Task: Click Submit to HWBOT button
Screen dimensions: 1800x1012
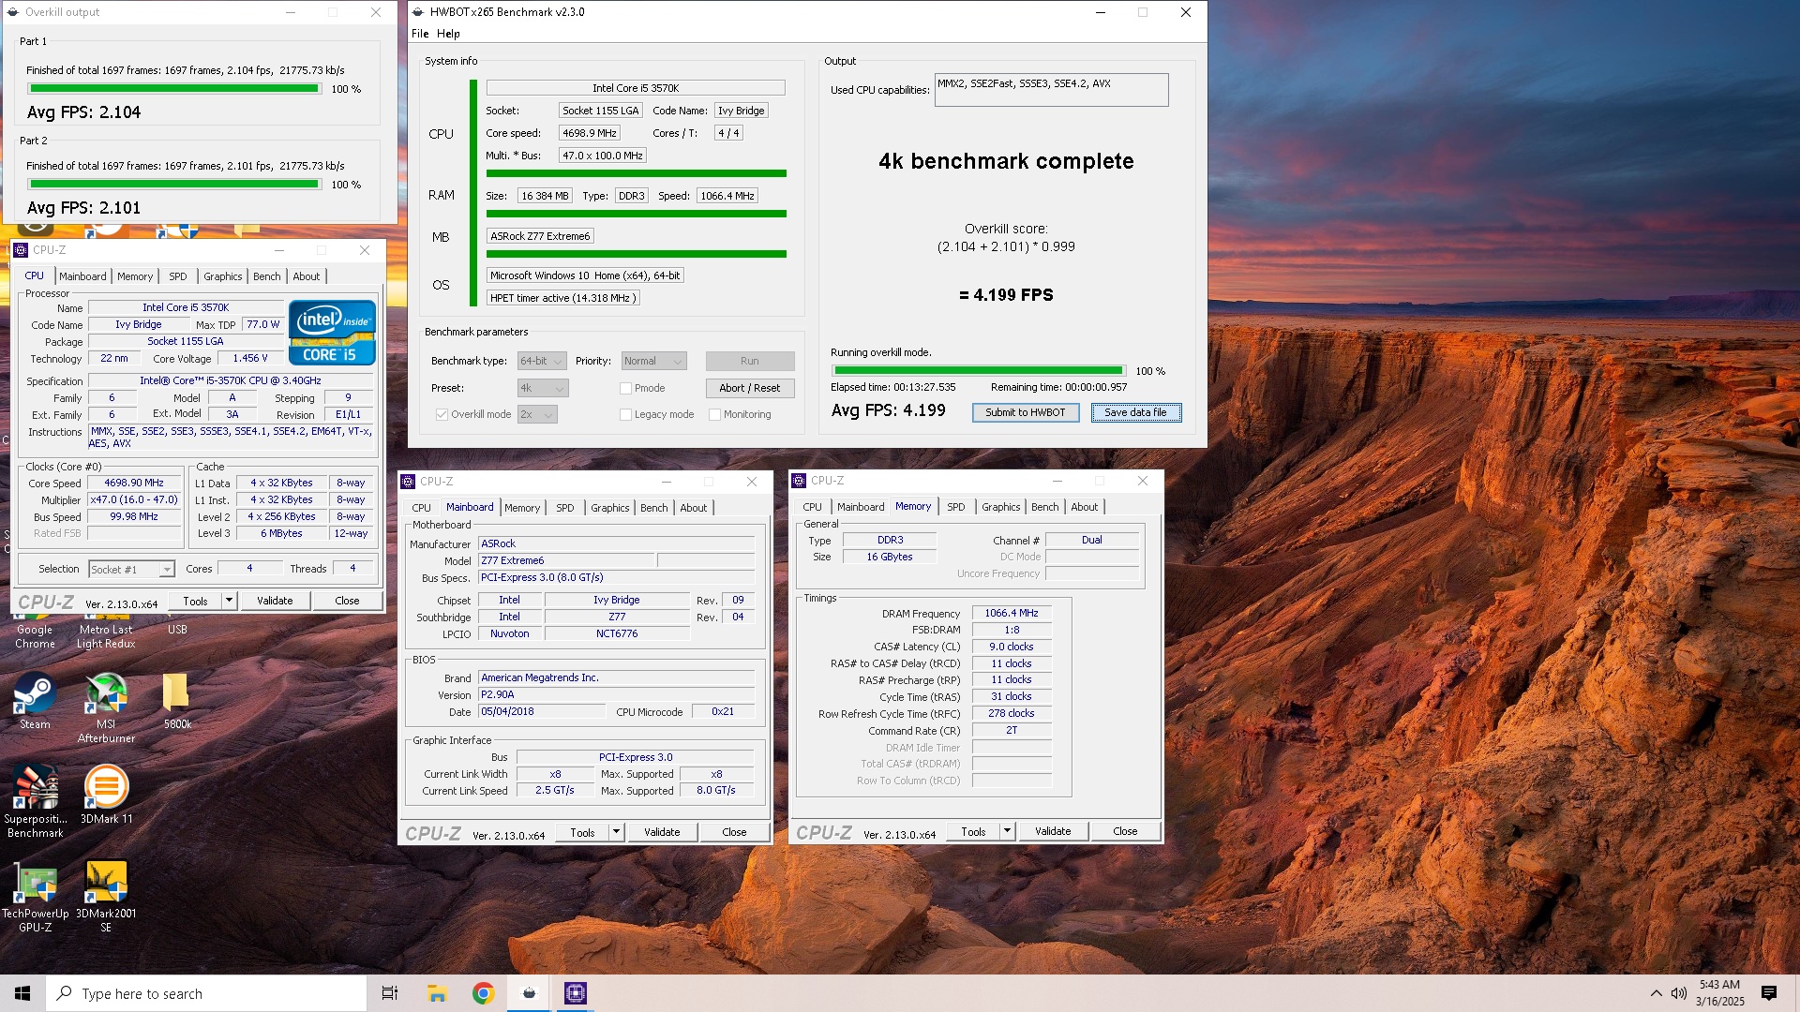Action: click(x=1025, y=412)
